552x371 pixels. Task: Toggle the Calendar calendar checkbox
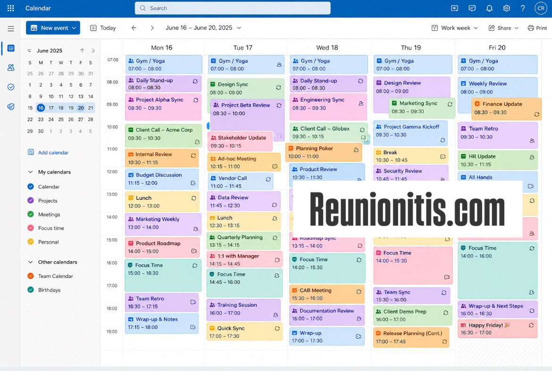coord(31,187)
